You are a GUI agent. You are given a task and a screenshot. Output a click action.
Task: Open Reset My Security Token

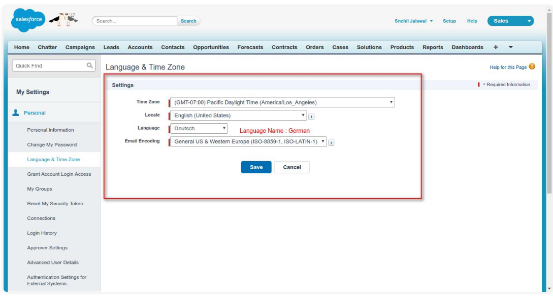pos(55,204)
